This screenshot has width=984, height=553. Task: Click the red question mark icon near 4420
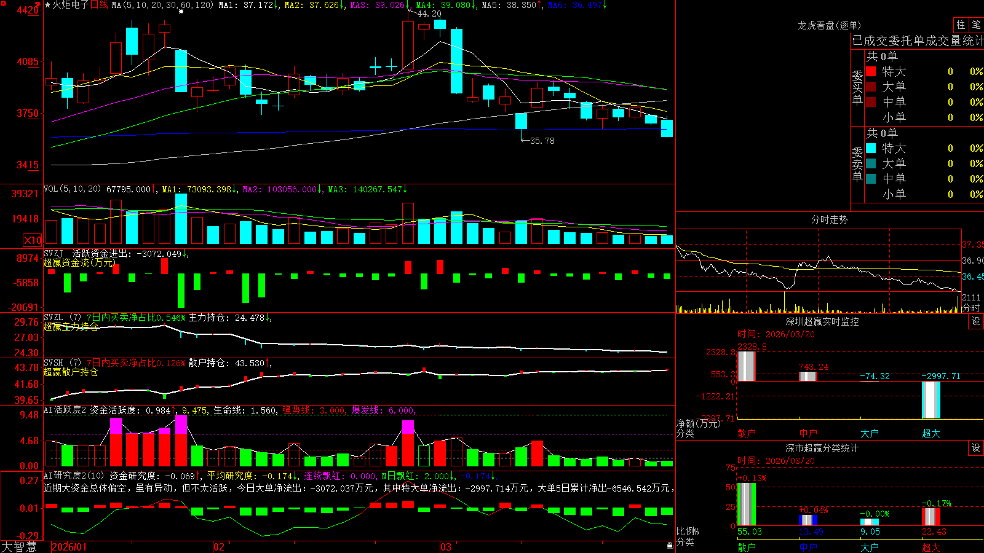(x=38, y=5)
